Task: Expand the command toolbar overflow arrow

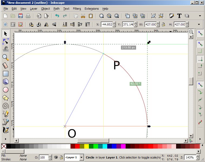Action: tap(200, 16)
